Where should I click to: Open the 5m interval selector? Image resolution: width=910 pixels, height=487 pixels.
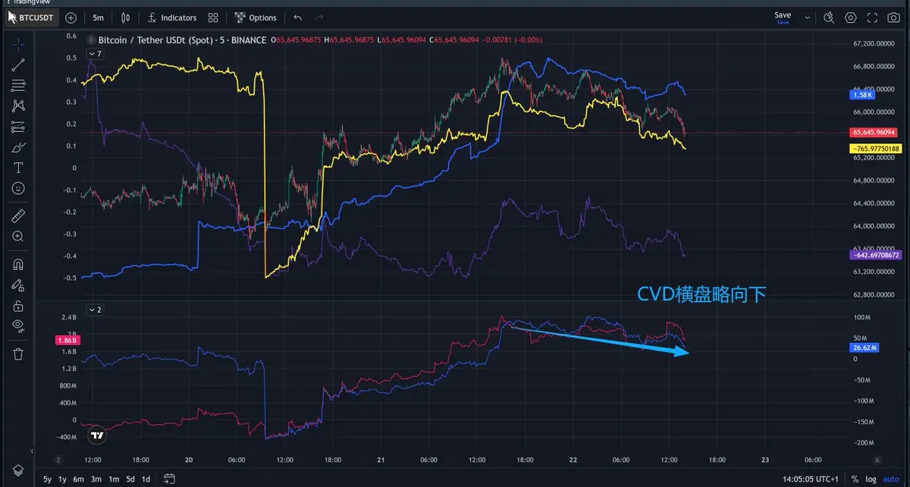[99, 17]
